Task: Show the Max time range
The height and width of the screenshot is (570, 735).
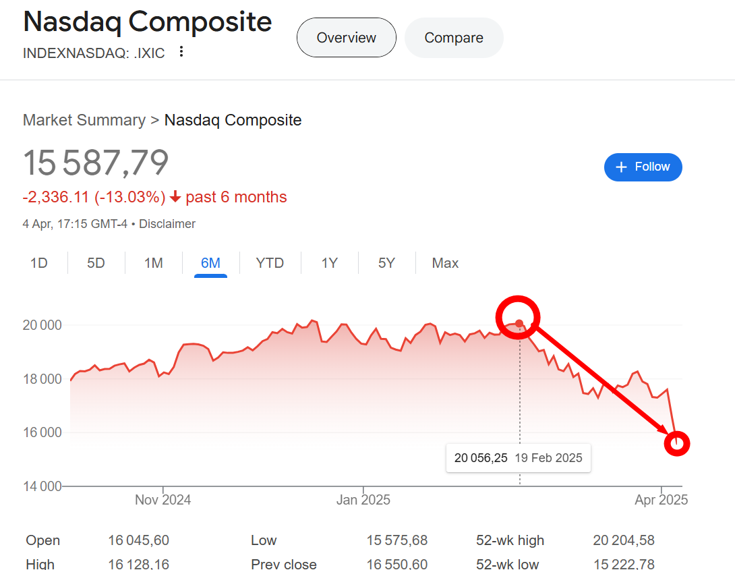Action: 445,263
